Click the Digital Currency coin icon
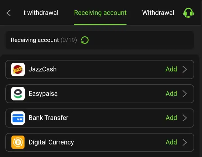The height and width of the screenshot is (157, 202). coord(18,142)
